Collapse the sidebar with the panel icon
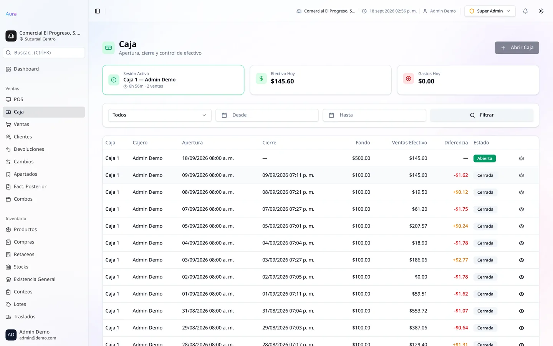Viewport: 553px width, 346px height. pos(98,11)
